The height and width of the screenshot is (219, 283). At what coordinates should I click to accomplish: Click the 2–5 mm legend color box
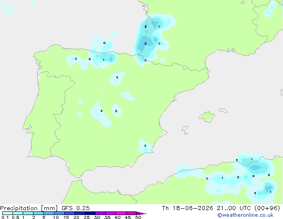38,213
